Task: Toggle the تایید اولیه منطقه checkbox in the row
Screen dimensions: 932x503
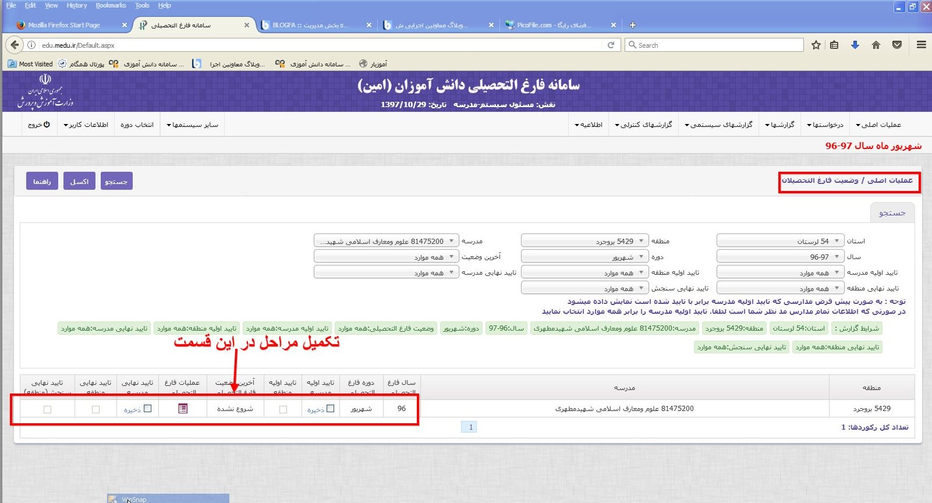Action: tap(283, 409)
